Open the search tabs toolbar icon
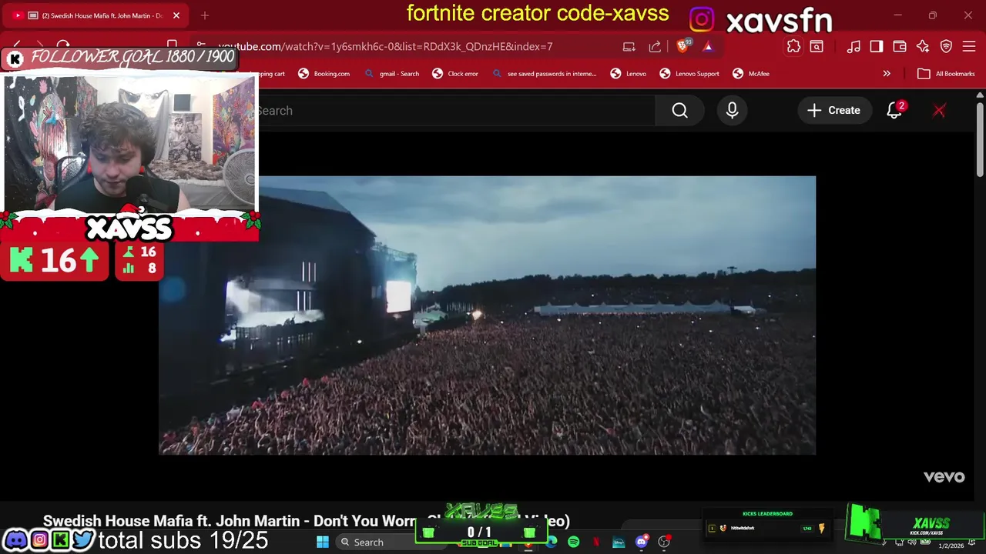Screen dimensions: 986x554 point(817,47)
